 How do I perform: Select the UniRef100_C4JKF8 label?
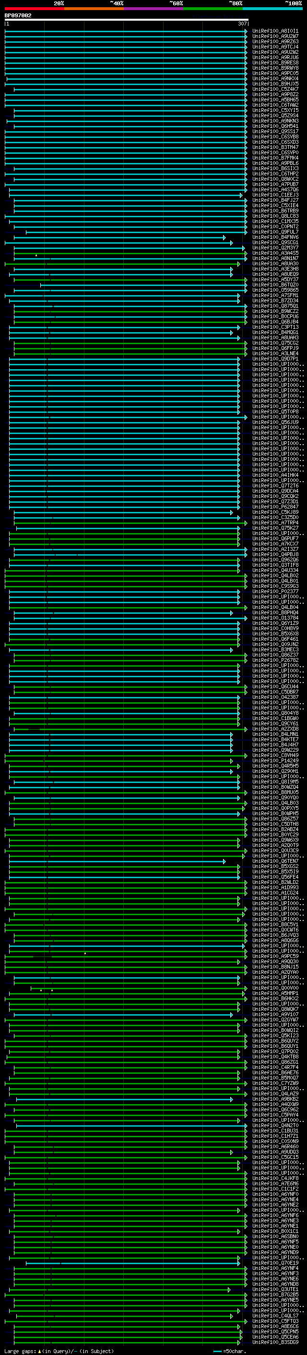tap(275, 1178)
